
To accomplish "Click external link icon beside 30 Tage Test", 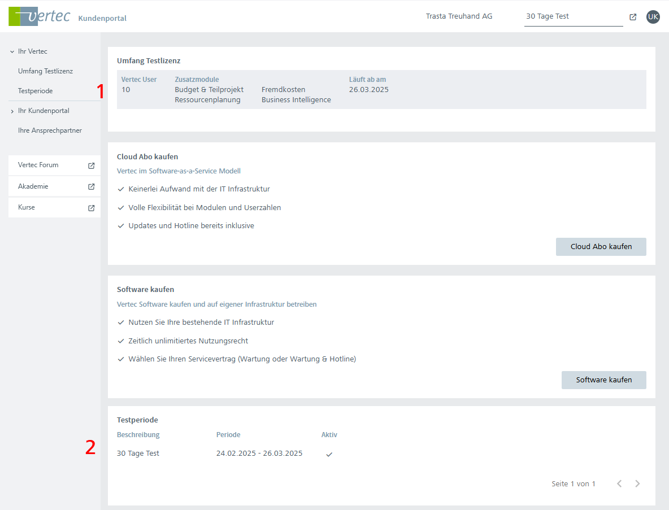I will (633, 17).
